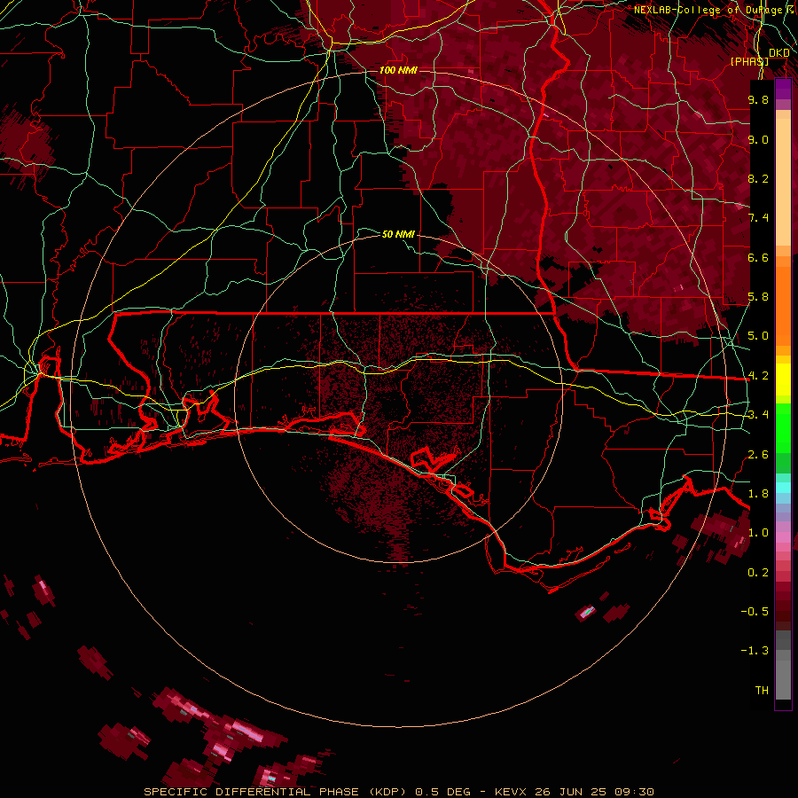The height and width of the screenshot is (798, 798).
Task: Click the cyan segment of the color bar
Action: 783,488
